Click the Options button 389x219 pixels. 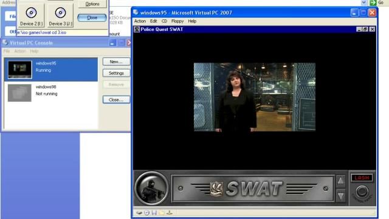pos(92,4)
